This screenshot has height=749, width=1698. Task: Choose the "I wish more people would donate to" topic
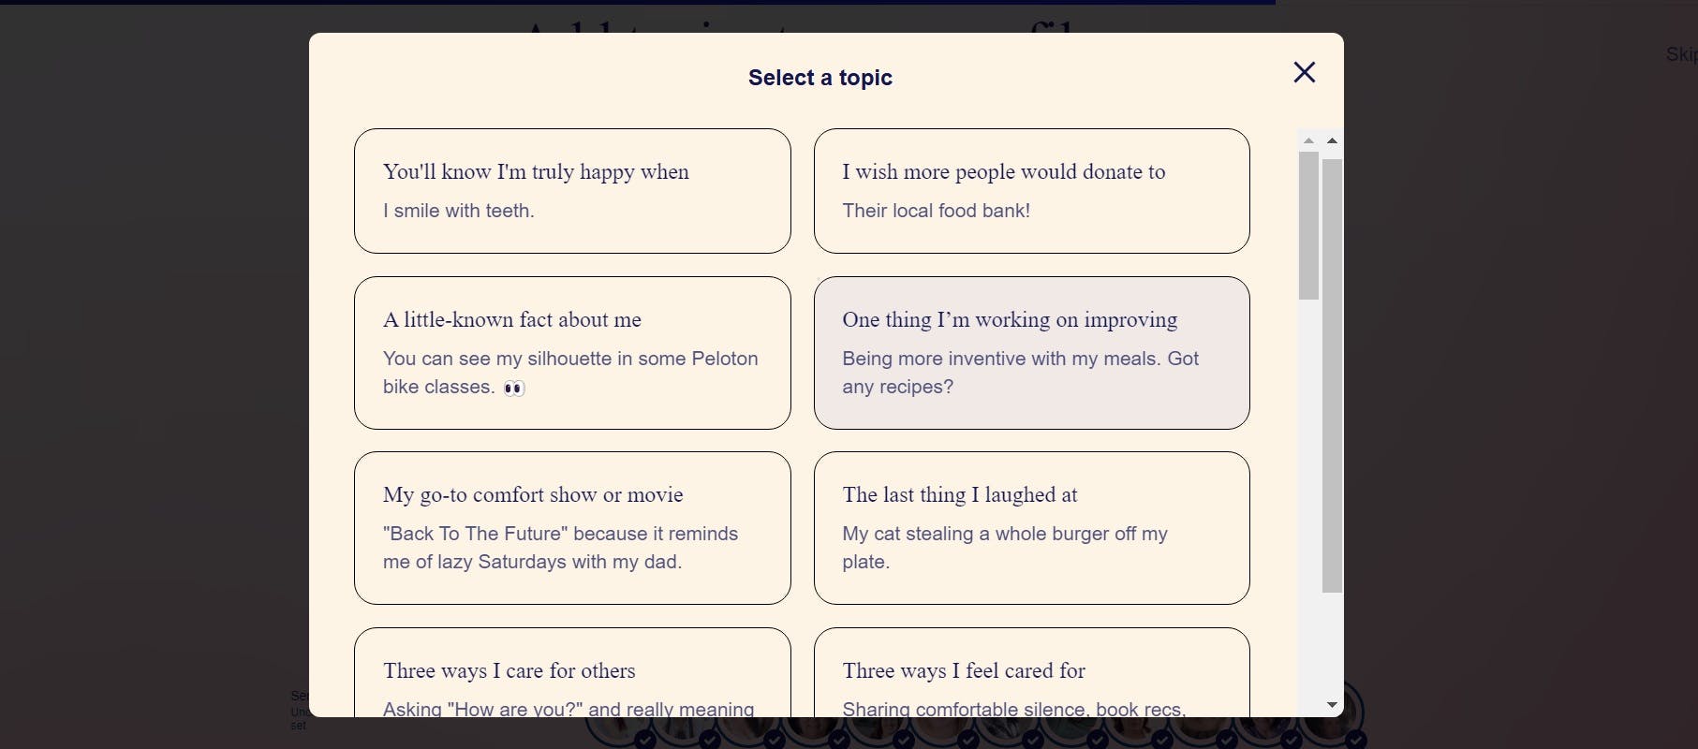1030,191
